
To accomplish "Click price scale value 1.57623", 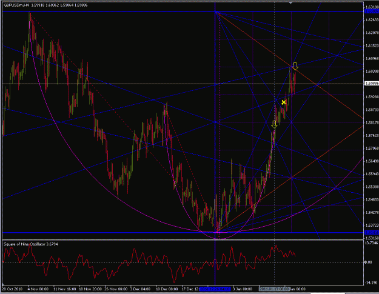I will tap(372, 136).
